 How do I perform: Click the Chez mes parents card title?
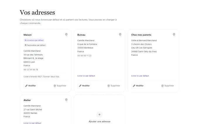(x=141, y=35)
